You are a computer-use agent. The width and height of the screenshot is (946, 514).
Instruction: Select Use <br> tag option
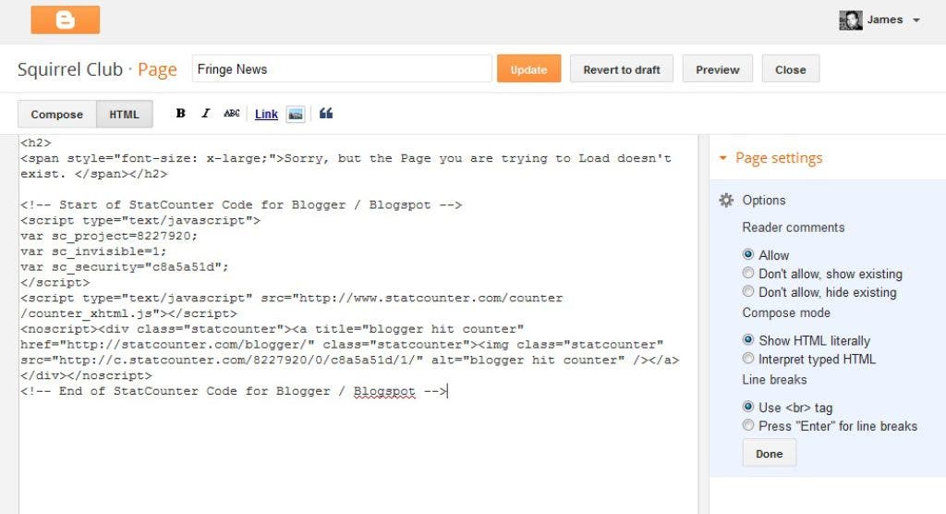pos(748,407)
